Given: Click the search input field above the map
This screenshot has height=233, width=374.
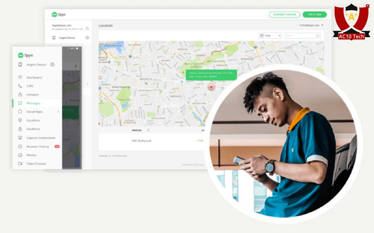Looking at the screenshot, I should [300, 36].
